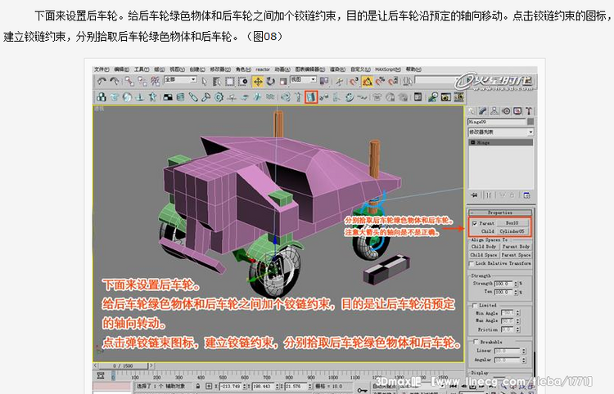Click the Child Space align button
The width and height of the screenshot is (614, 394).
484,255
